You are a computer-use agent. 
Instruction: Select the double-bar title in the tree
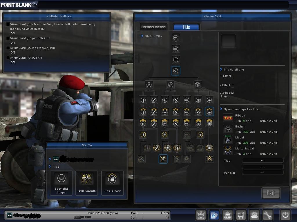coord(175,49)
